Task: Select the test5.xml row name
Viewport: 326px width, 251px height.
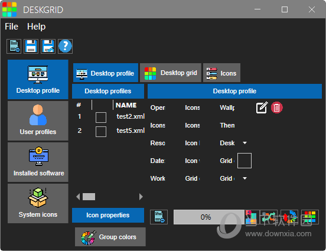Action: (131, 131)
